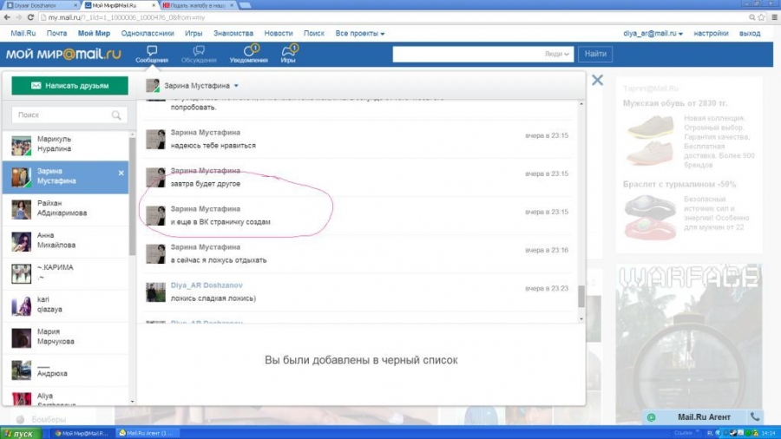Click the Мой Мир@mail.ru logo
The width and height of the screenshot is (781, 439).
point(63,54)
